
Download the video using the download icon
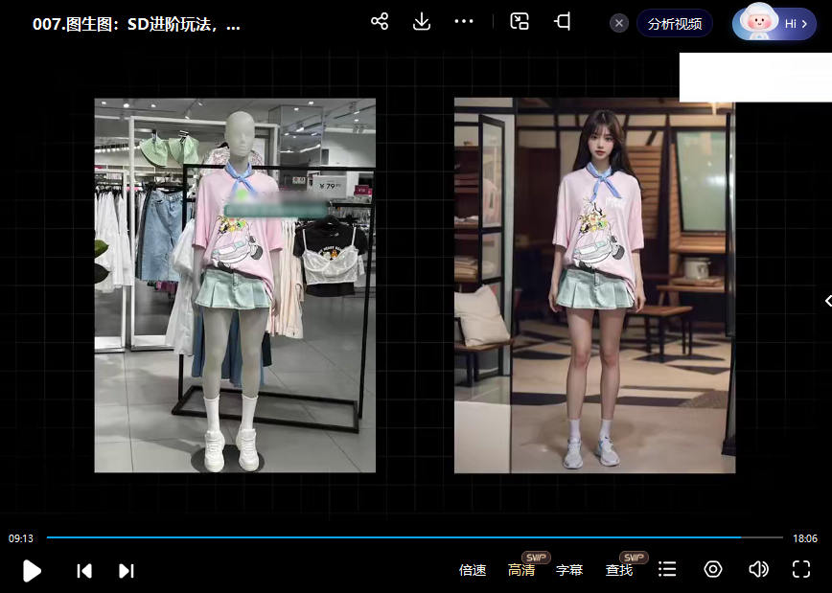point(422,22)
